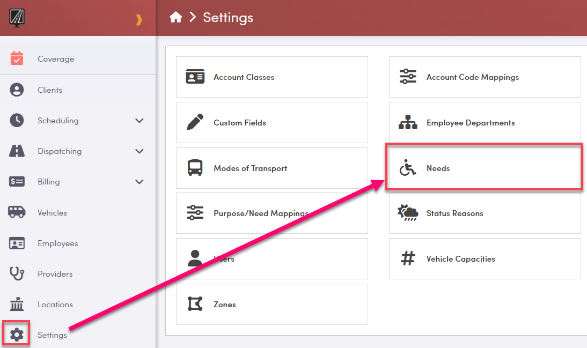Select the Vehicles van icon
Viewport: 587px width, 348px height.
tap(17, 212)
